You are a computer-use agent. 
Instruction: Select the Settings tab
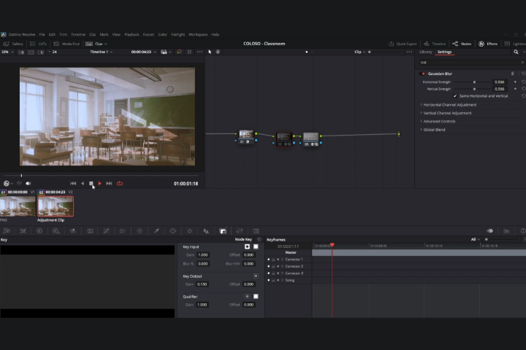point(444,52)
